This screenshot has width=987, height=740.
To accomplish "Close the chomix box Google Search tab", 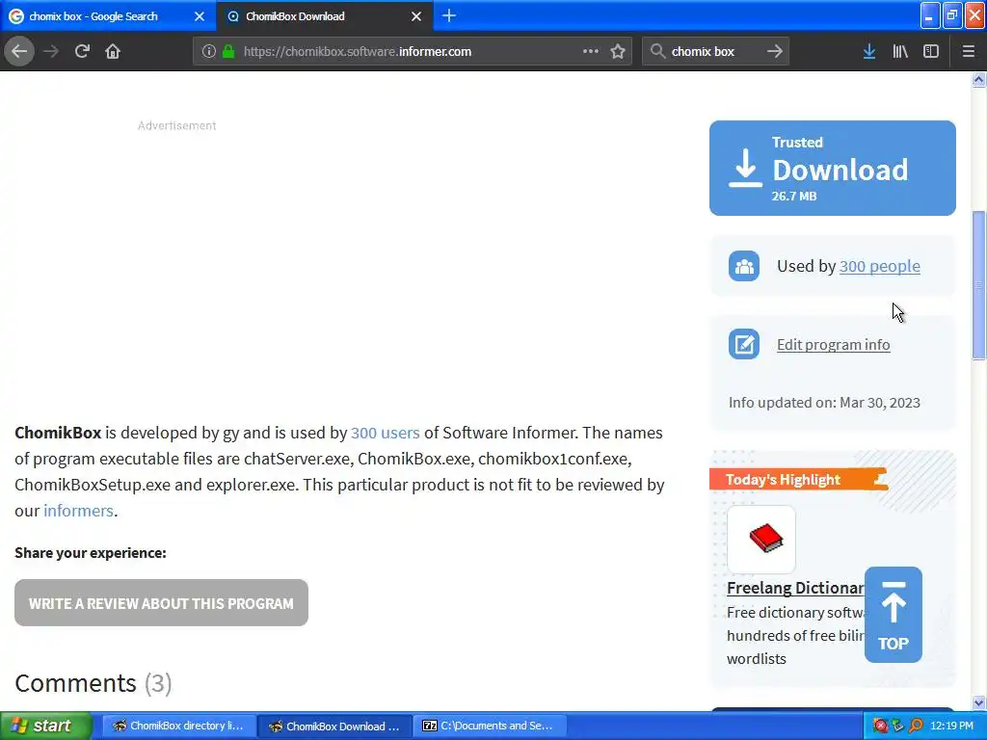I will [200, 16].
